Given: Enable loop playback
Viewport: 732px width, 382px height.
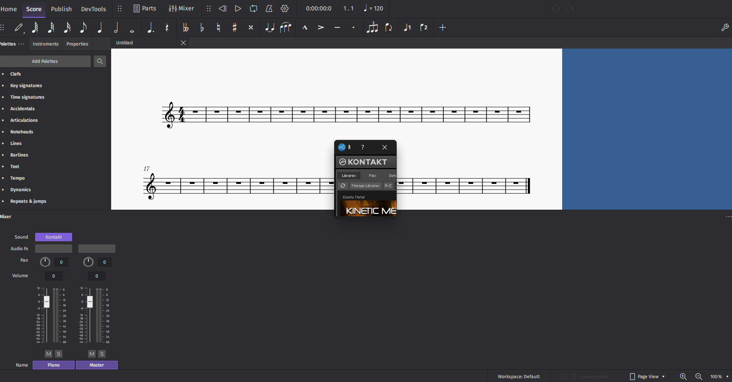Looking at the screenshot, I should [x=254, y=8].
